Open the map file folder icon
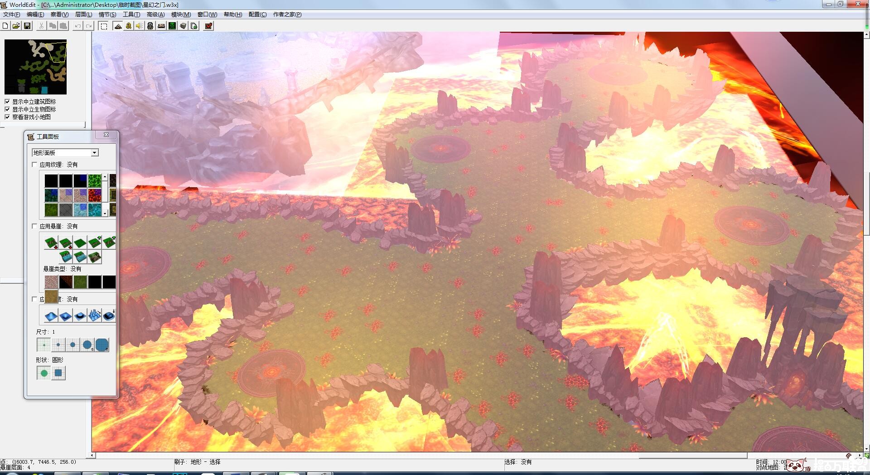The image size is (870, 475). 16,26
